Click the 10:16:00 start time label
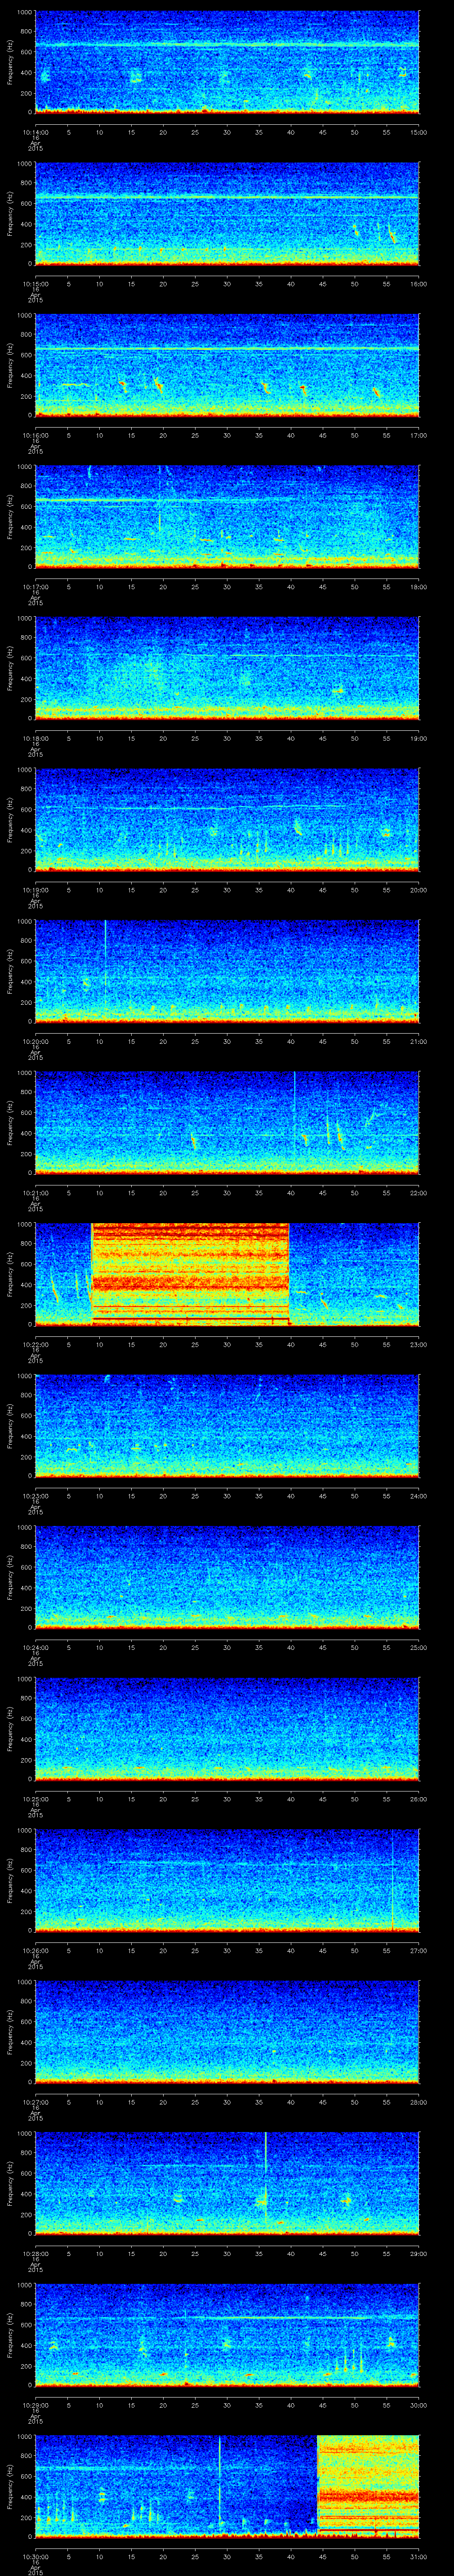 click(x=35, y=434)
